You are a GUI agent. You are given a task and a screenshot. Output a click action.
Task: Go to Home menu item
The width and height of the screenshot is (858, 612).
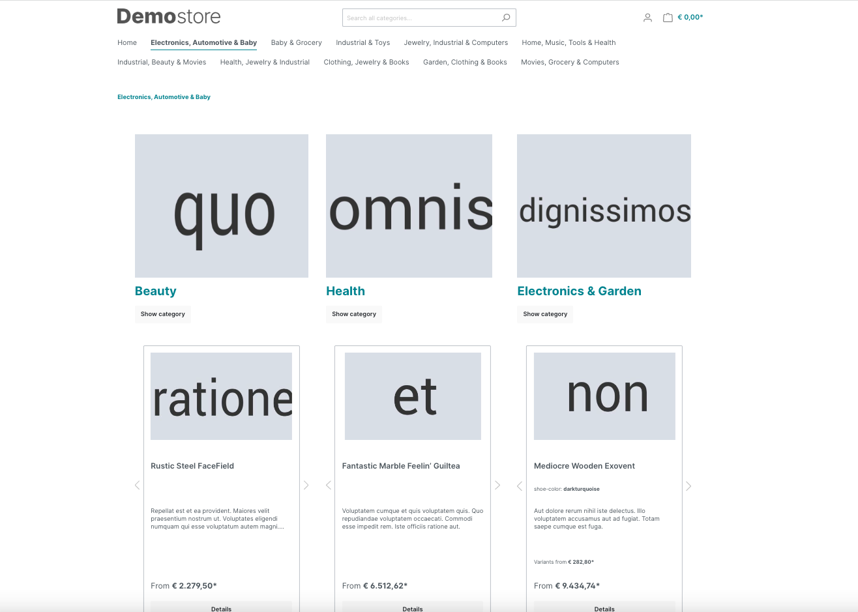(127, 42)
